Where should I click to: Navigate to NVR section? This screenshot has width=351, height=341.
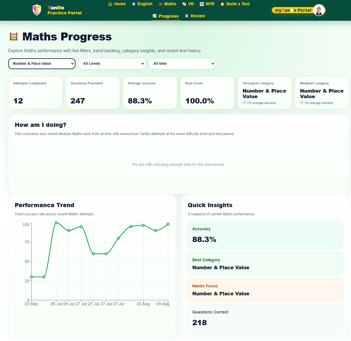[x=207, y=4]
